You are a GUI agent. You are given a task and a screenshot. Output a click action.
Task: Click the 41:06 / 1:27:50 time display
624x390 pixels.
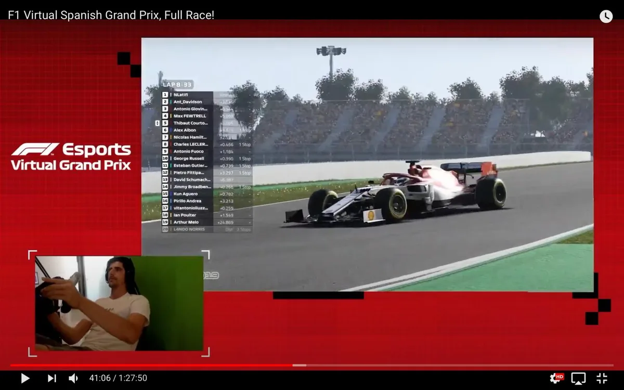point(118,379)
